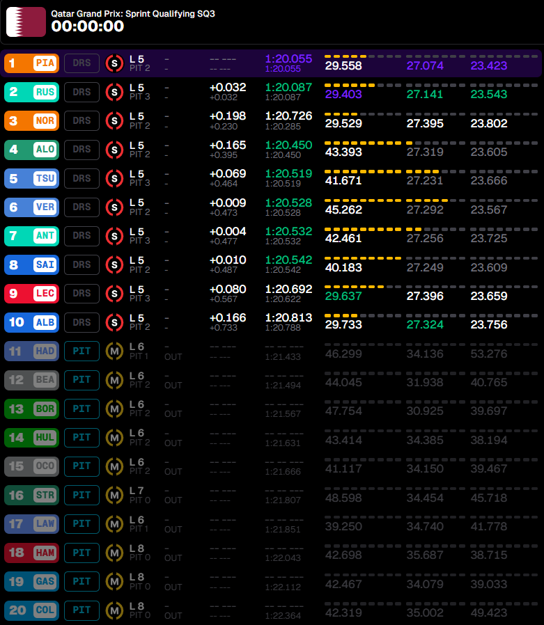Click OCO's sector 1 time 41.117
This screenshot has width=544, height=625.
click(343, 469)
